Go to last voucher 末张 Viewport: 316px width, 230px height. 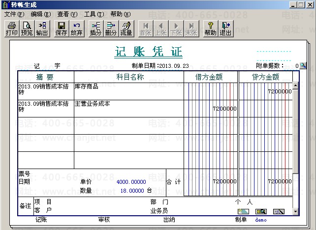(191, 29)
